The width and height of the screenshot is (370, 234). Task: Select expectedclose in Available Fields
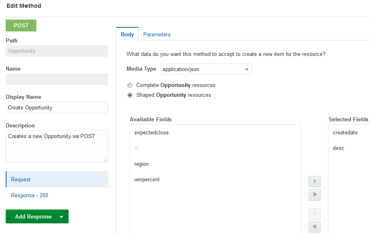(152, 133)
